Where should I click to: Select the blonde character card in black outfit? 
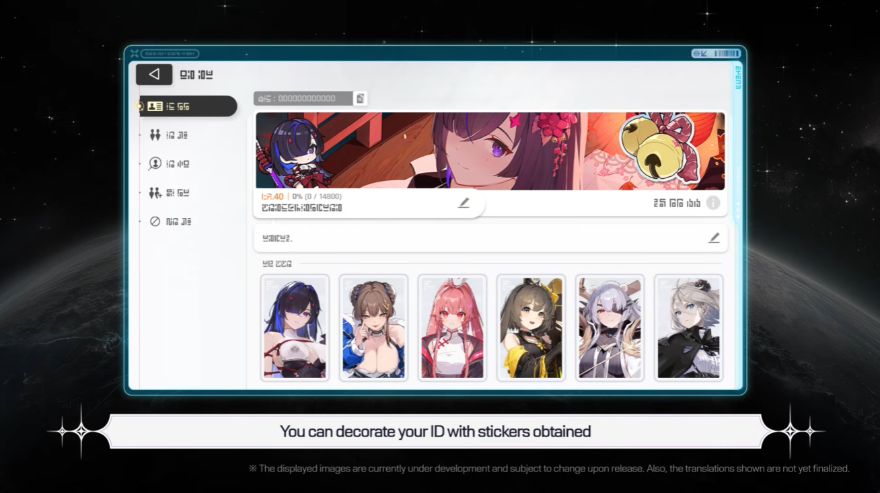click(x=688, y=328)
